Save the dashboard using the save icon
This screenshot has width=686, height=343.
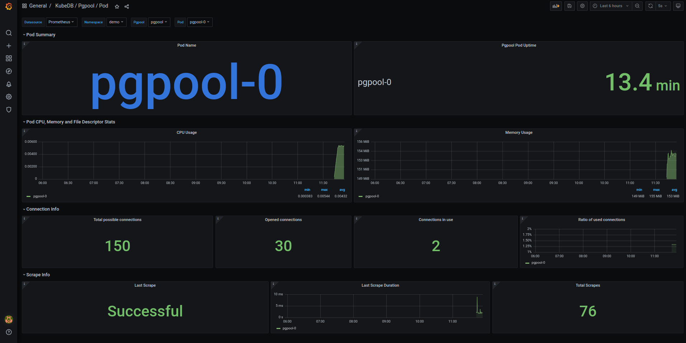click(x=569, y=6)
